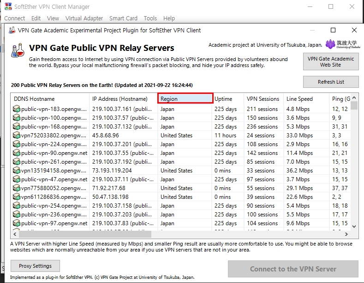Click the Refresh List button
This screenshot has height=283, width=364.
(331, 82)
